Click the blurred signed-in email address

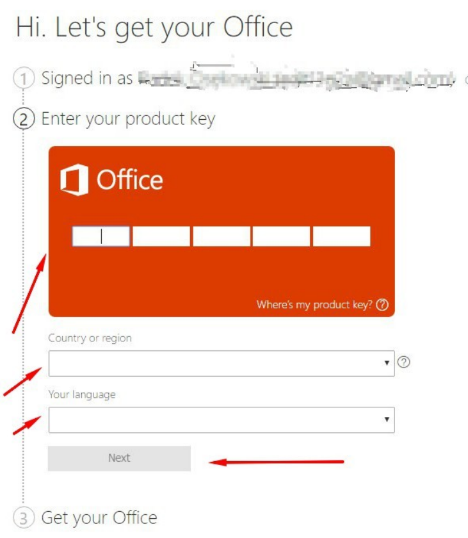[296, 79]
